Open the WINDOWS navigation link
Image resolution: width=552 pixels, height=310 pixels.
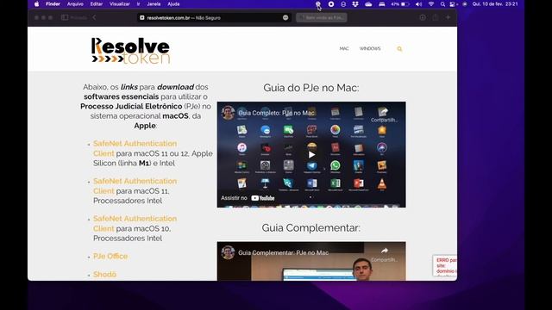click(370, 48)
